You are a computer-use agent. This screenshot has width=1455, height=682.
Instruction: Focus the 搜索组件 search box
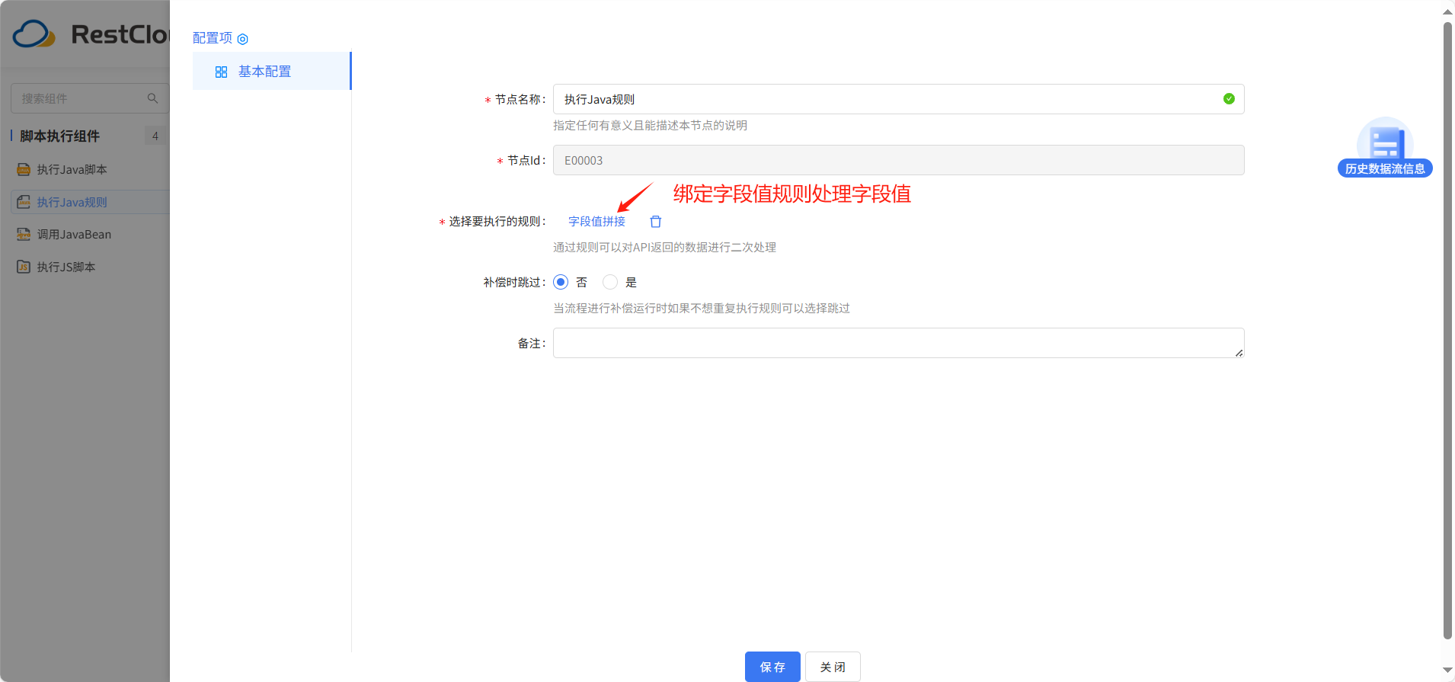click(x=90, y=98)
